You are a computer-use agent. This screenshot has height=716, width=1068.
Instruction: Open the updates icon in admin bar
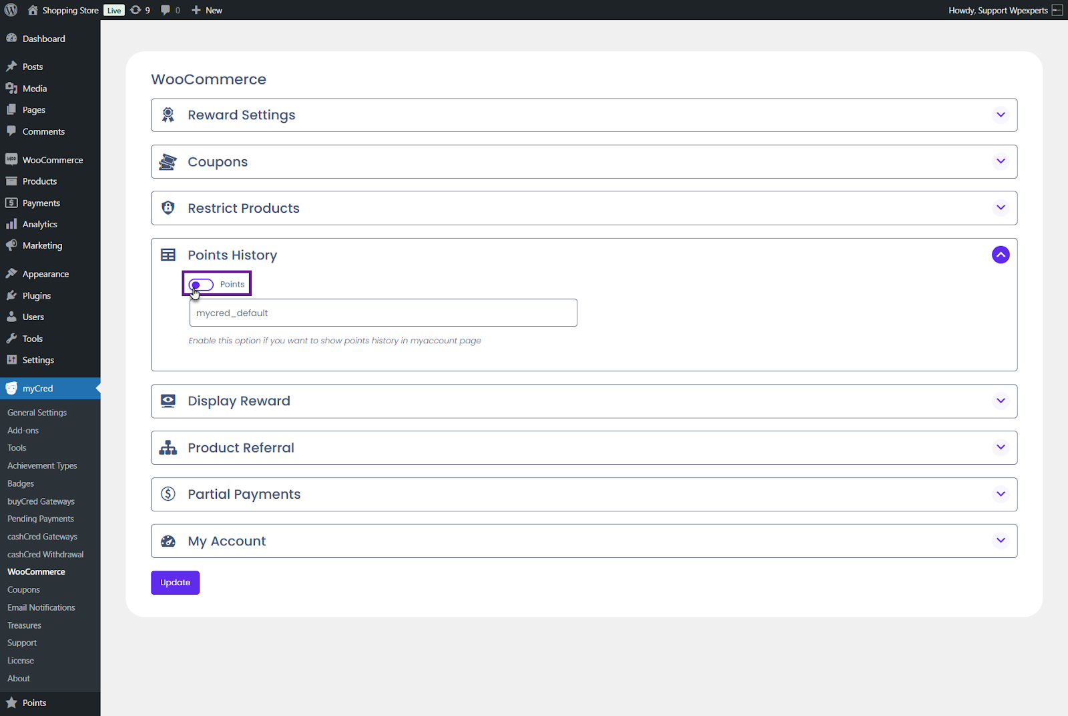pyautogui.click(x=136, y=10)
